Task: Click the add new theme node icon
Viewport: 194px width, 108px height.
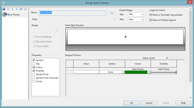Action: tap(4, 9)
